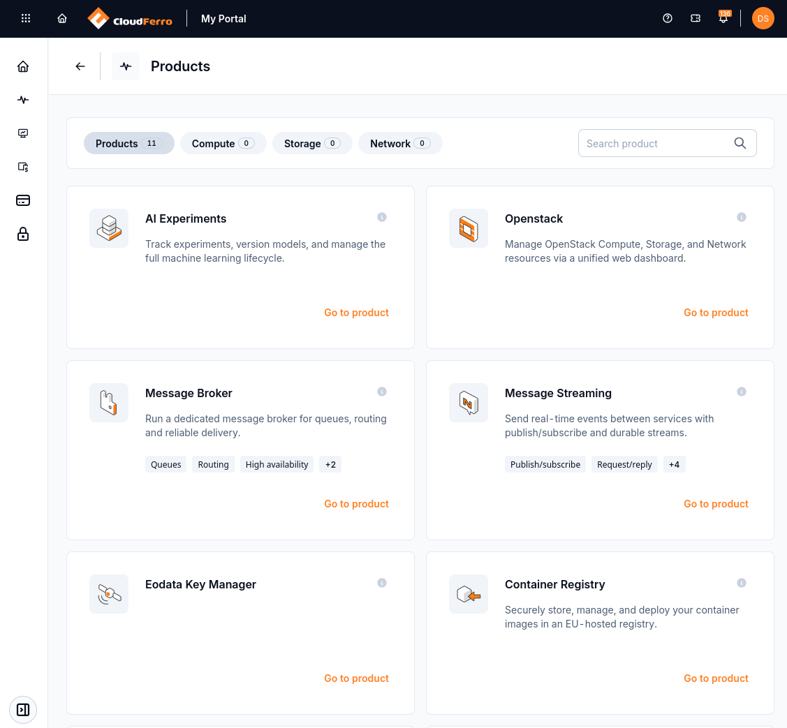Open the DS user avatar menu
The image size is (787, 728).
(x=763, y=19)
